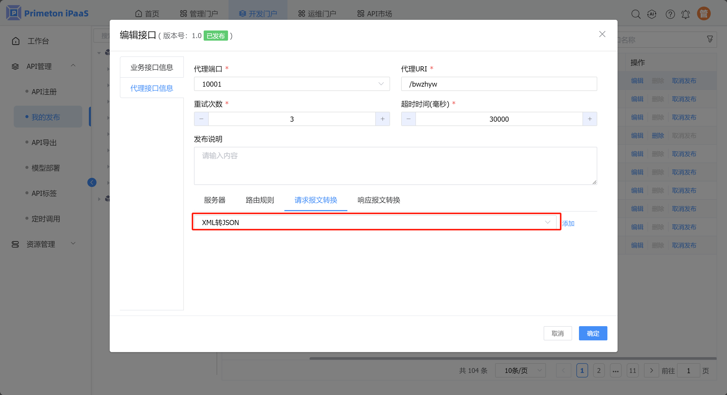The width and height of the screenshot is (727, 395).
Task: Select the 业务接口信息 side tab
Action: click(x=152, y=67)
